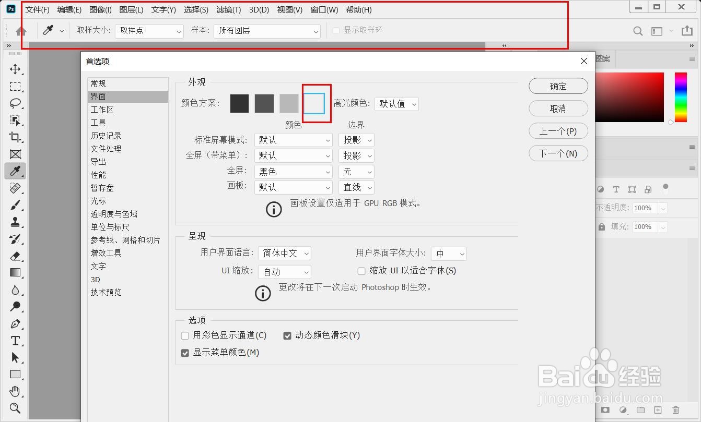701x422 pixels.
Task: Select the Move tool
Action: pyautogui.click(x=16, y=69)
